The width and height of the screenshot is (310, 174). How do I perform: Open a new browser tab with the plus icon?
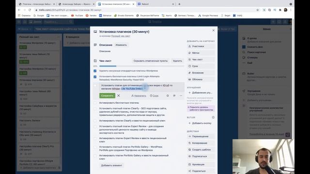179,4
